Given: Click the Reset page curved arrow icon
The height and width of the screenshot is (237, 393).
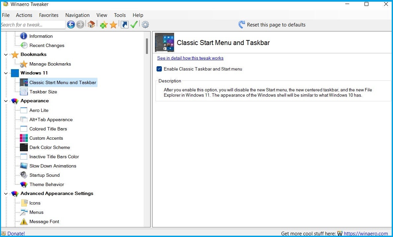Looking at the screenshot, I should (x=242, y=24).
